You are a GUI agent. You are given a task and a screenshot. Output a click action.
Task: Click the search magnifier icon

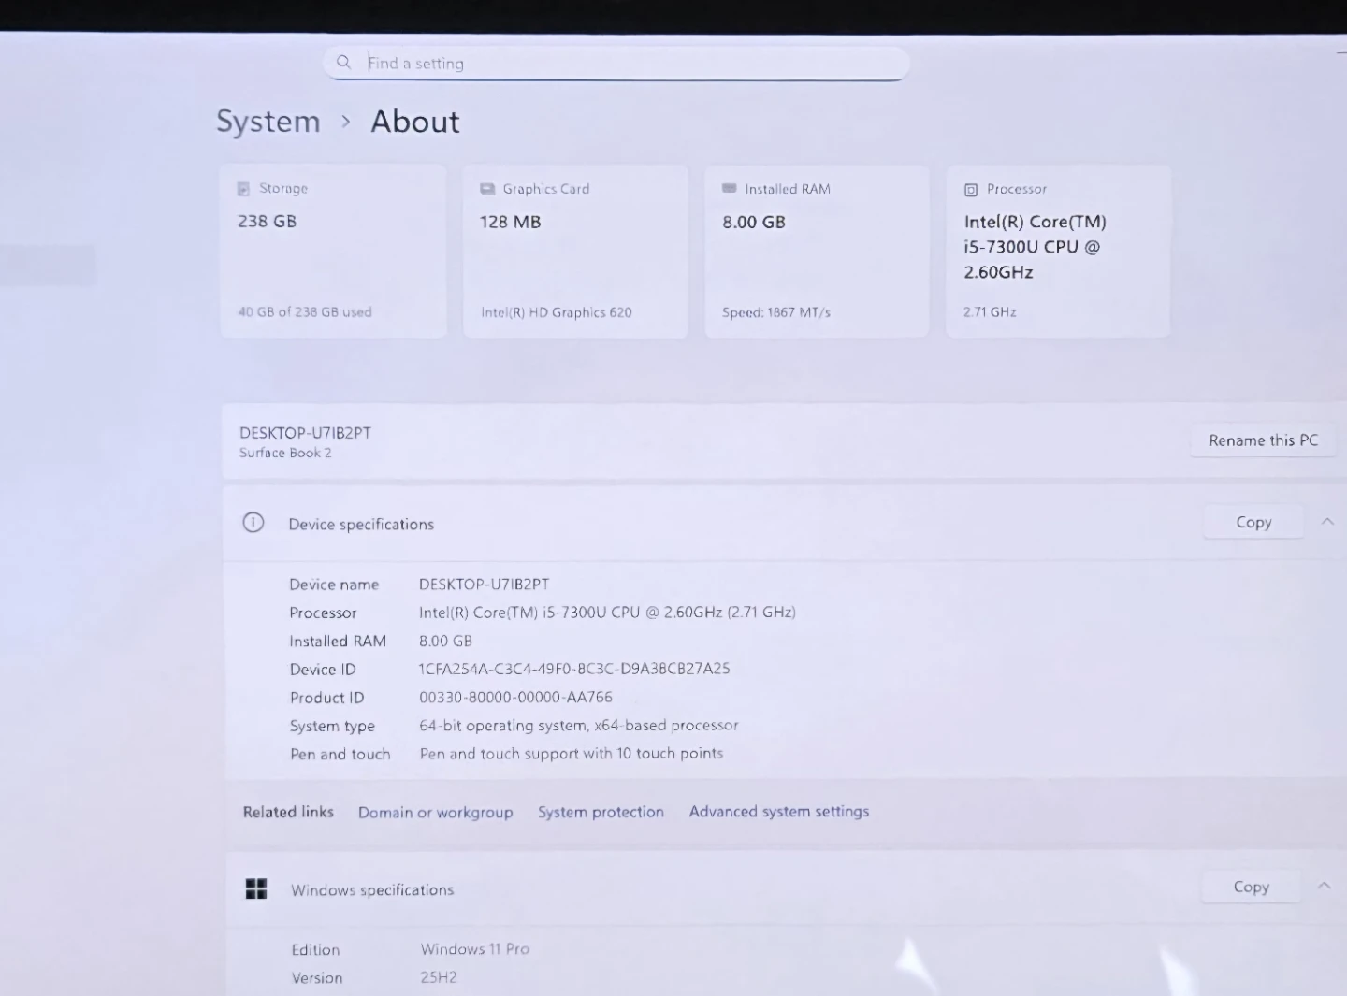[343, 63]
